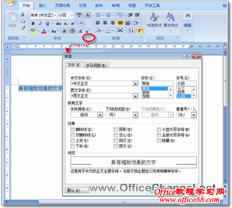Image resolution: width=232 pixels, height=208 pixels.
Task: Toggle Bold formatting in the ribbon
Action: pyautogui.click(x=33, y=24)
